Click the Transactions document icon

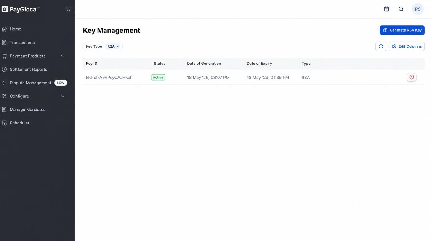pyautogui.click(x=4, y=43)
